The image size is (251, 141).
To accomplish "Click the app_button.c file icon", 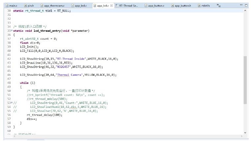I will click(146, 6).
